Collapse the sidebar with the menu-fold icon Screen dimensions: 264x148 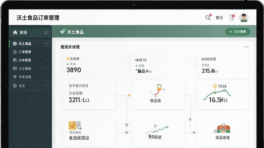click(46, 33)
